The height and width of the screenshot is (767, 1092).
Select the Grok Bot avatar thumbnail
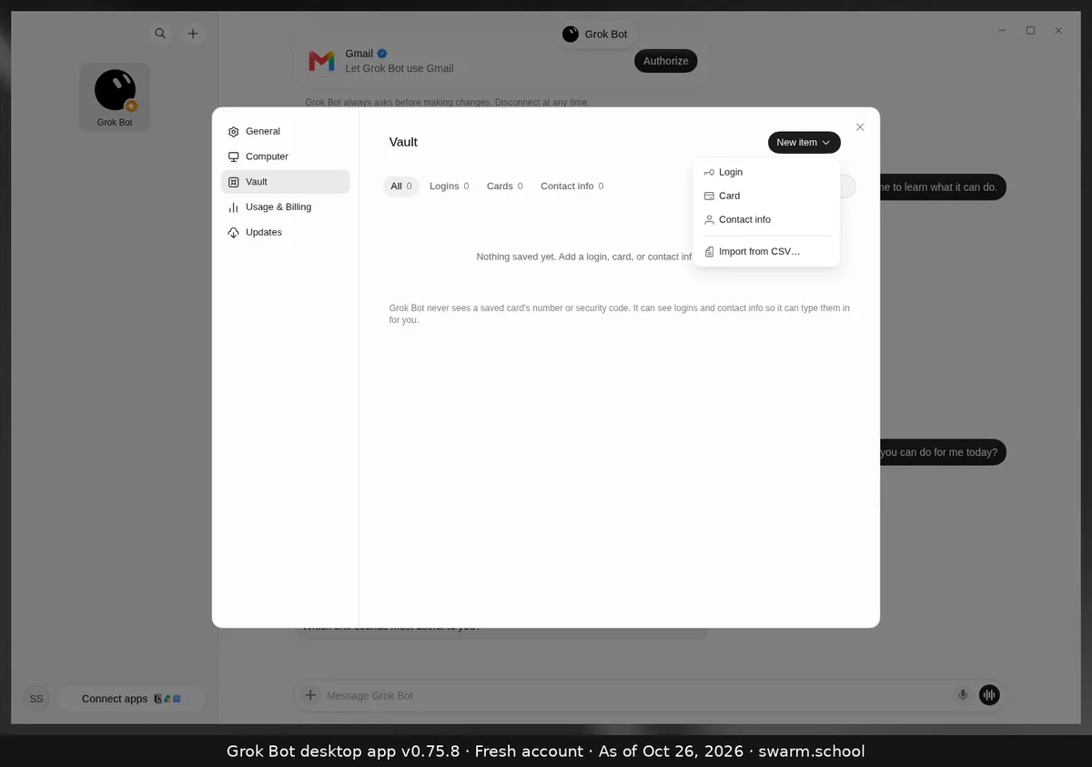115,96
